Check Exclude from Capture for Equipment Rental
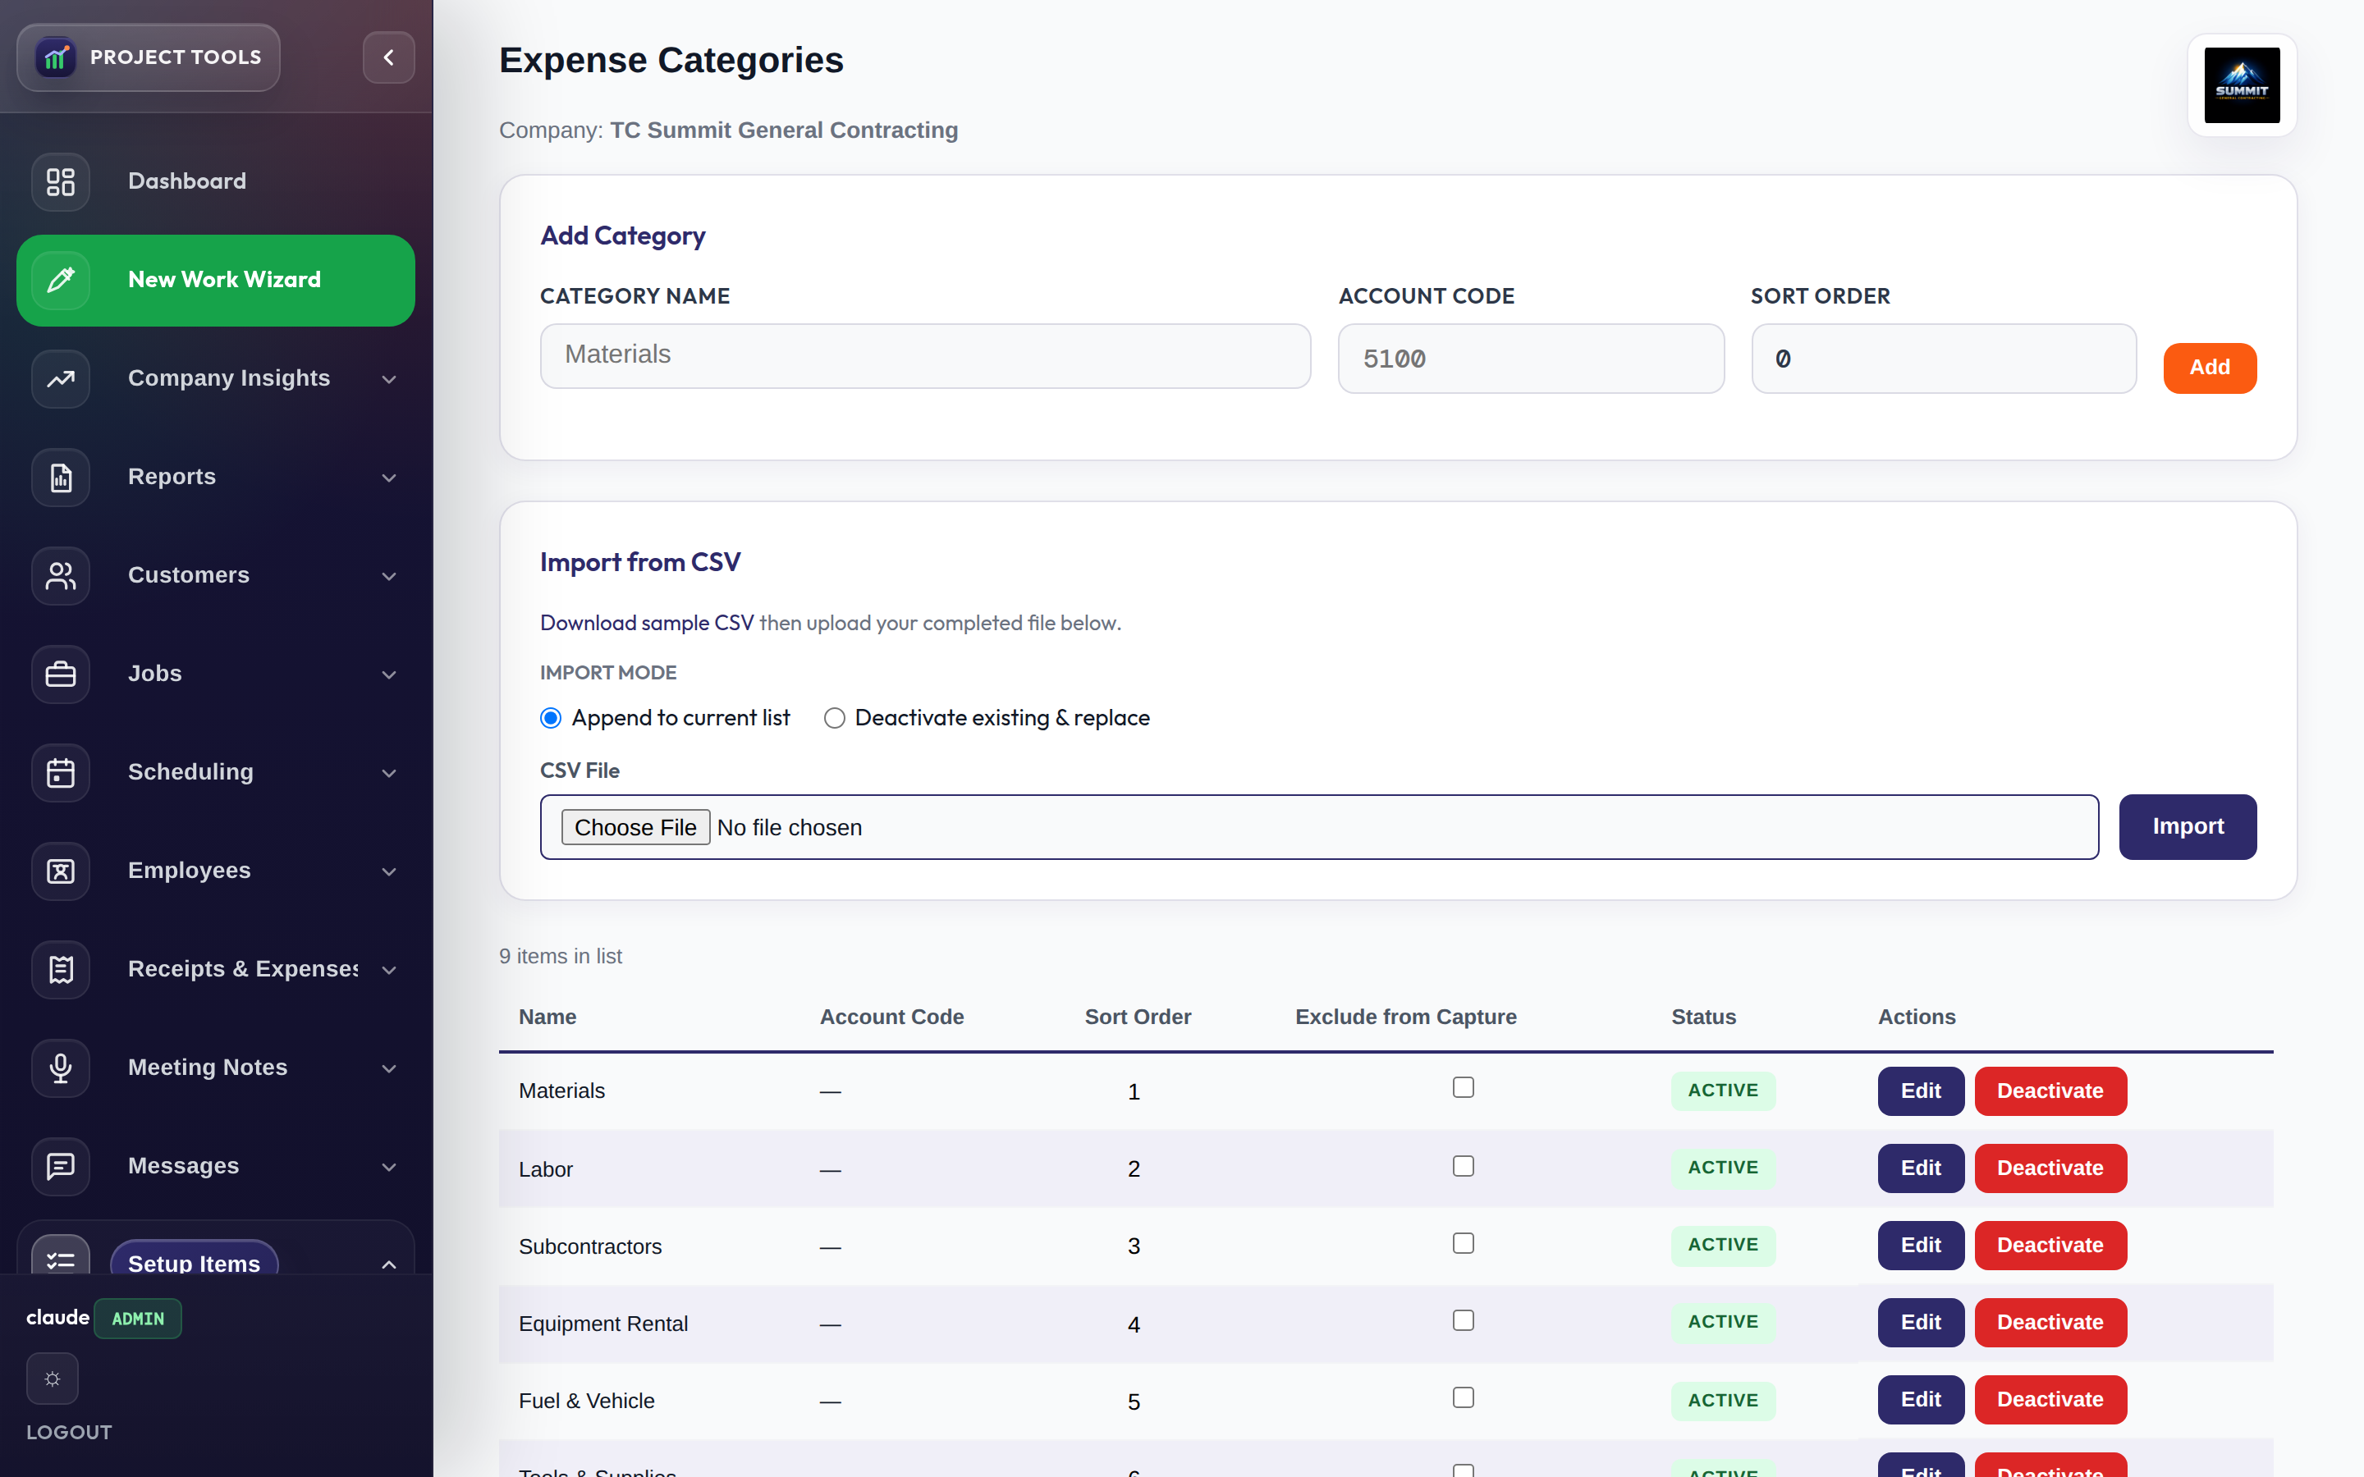Image resolution: width=2364 pixels, height=1477 pixels. (1463, 1319)
